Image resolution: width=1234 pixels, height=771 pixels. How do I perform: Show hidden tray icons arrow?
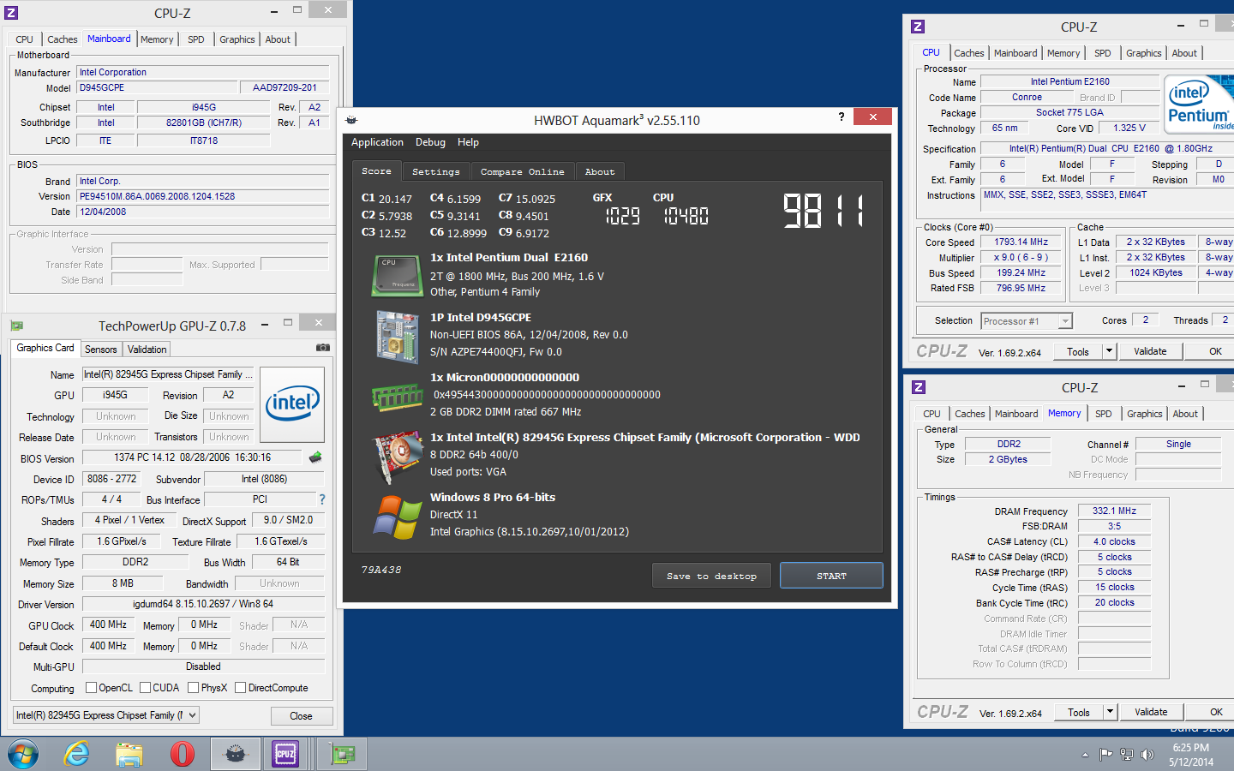tap(1085, 755)
